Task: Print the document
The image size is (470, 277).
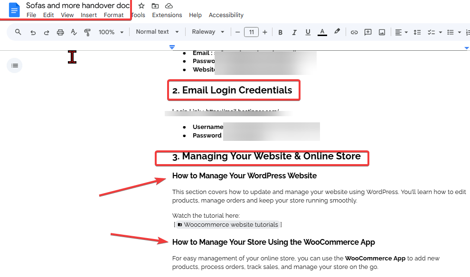Action: (60, 32)
